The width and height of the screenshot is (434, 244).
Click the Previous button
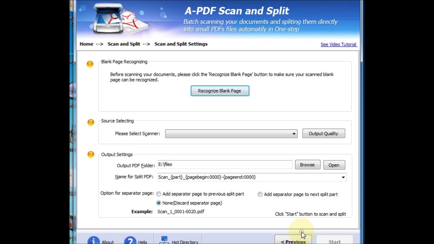pyautogui.click(x=293, y=240)
